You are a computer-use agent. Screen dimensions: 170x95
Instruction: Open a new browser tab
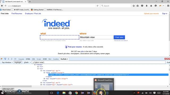(x=30, y=2)
